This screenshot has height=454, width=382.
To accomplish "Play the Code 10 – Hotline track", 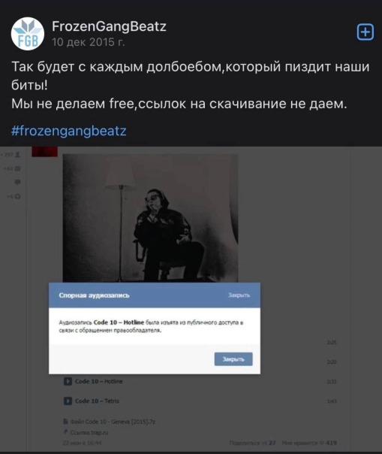I will coord(68,381).
